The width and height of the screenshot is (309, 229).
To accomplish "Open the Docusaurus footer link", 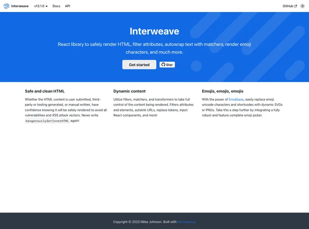I will tap(186, 222).
